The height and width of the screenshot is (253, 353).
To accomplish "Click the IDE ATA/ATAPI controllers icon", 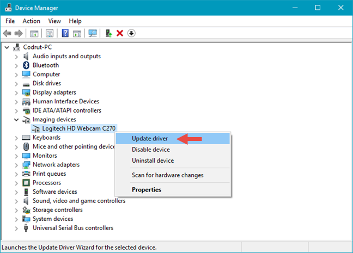I will pyautogui.click(x=26, y=111).
